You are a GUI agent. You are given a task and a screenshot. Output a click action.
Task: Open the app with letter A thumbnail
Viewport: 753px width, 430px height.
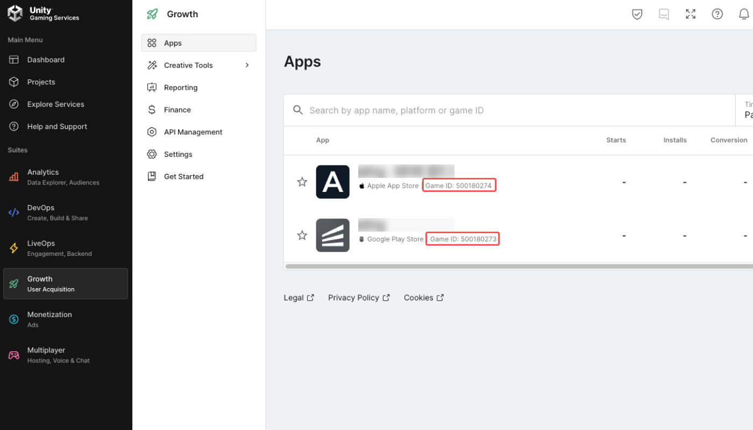pyautogui.click(x=333, y=182)
